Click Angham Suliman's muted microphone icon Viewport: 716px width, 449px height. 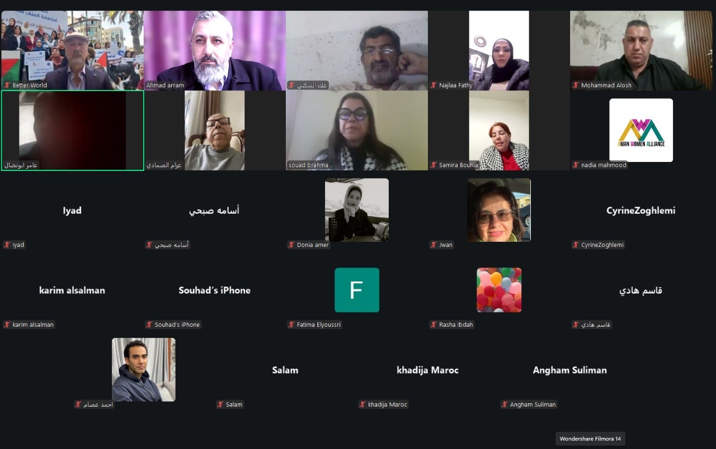coord(505,405)
